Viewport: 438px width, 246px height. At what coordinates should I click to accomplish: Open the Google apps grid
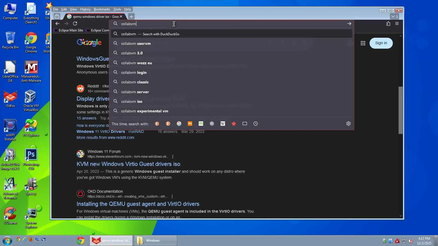coord(363,43)
